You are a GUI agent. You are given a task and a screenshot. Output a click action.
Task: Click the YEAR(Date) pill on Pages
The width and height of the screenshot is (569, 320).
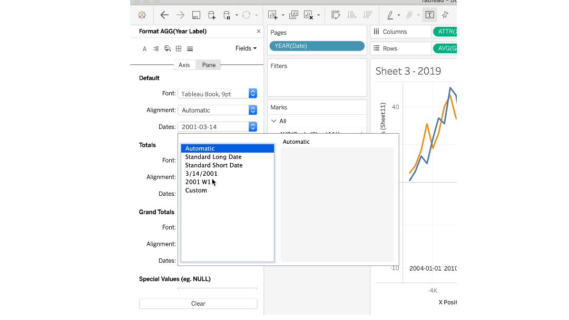pos(317,46)
